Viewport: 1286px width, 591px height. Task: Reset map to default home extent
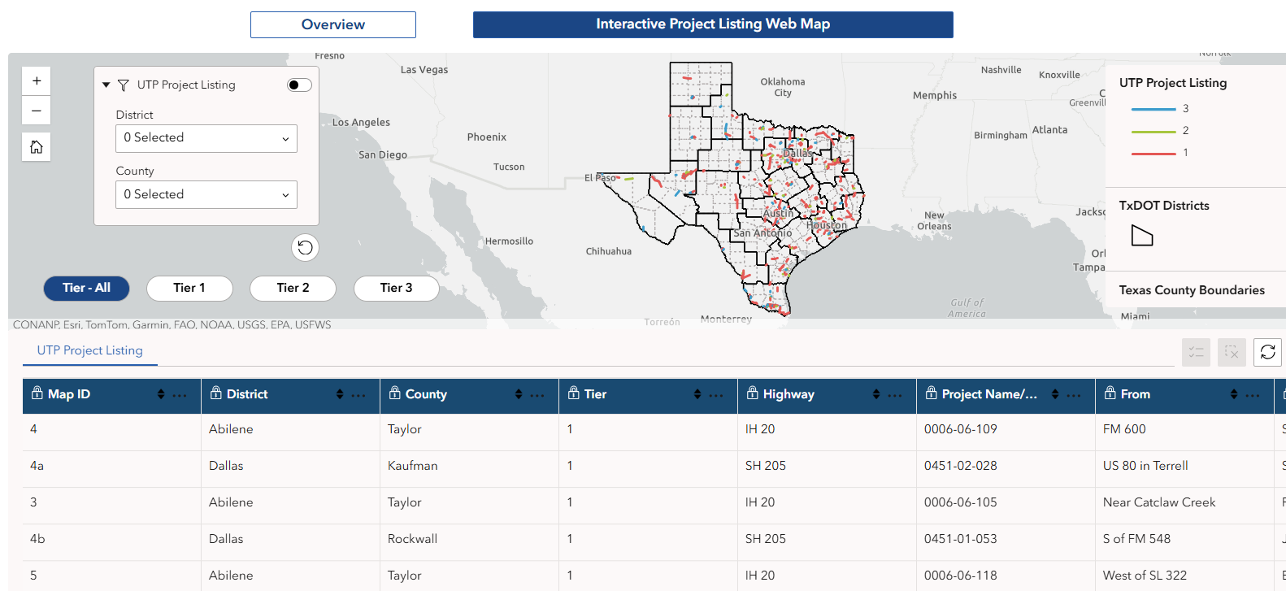click(37, 147)
